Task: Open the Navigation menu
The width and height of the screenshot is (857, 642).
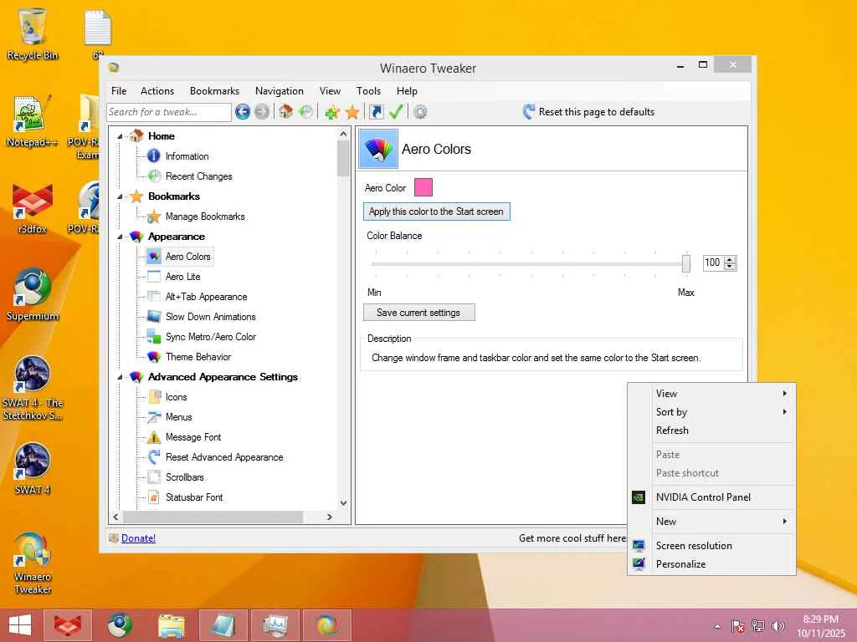Action: click(x=280, y=91)
